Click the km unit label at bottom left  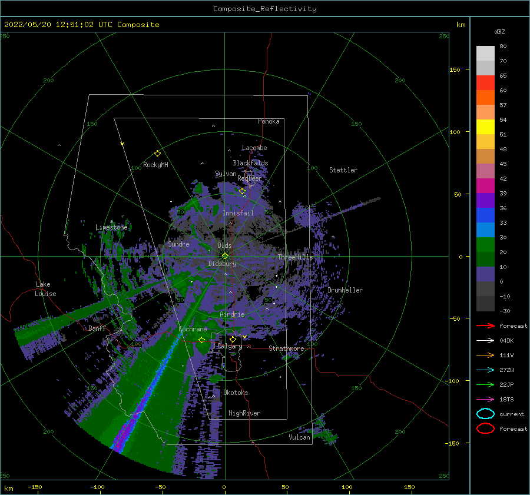coord(8,489)
